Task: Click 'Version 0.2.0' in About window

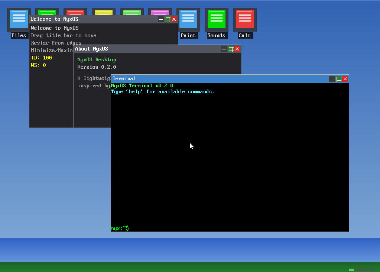Action: tap(97, 67)
